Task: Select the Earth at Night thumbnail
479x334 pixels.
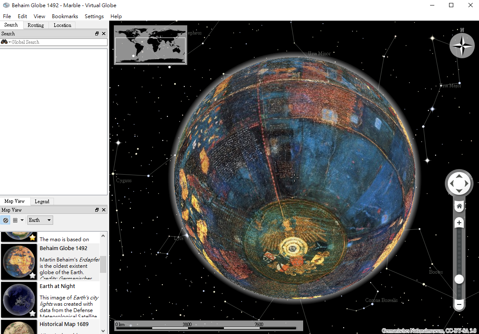Action: click(19, 300)
